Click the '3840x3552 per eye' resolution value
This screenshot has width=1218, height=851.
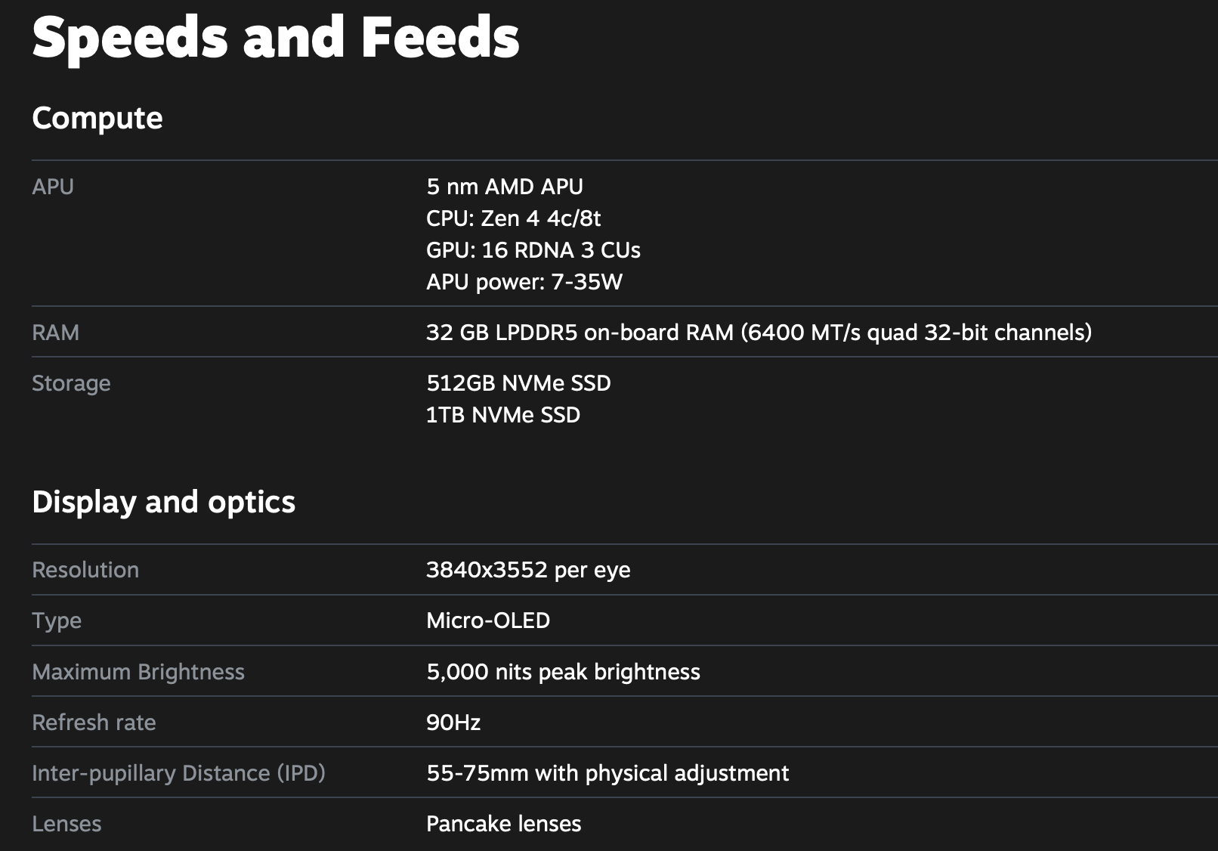tap(527, 570)
